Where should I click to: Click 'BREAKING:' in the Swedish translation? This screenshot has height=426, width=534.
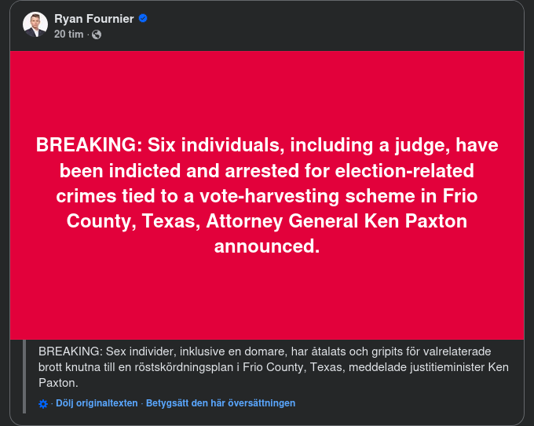pos(70,349)
